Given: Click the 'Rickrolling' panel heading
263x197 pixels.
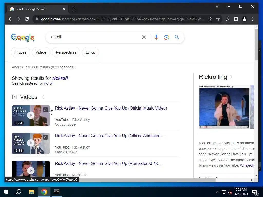Looking at the screenshot, I should tap(213, 77).
